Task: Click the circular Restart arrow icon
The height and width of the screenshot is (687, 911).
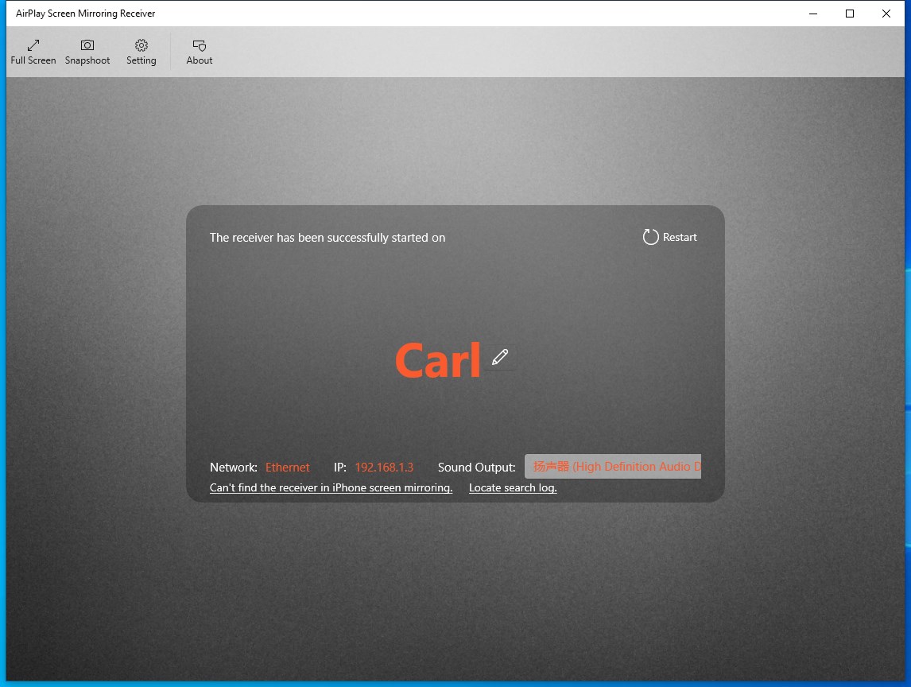Action: [x=651, y=237]
